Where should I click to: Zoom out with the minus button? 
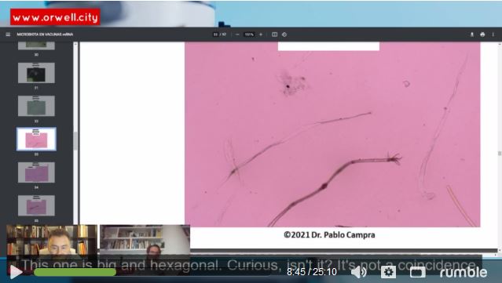click(x=237, y=34)
